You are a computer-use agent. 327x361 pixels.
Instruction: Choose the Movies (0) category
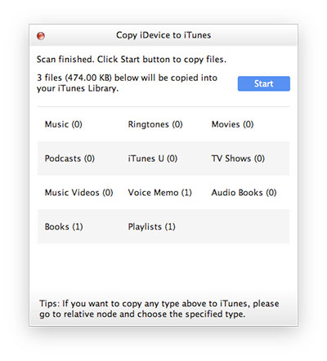click(x=232, y=124)
